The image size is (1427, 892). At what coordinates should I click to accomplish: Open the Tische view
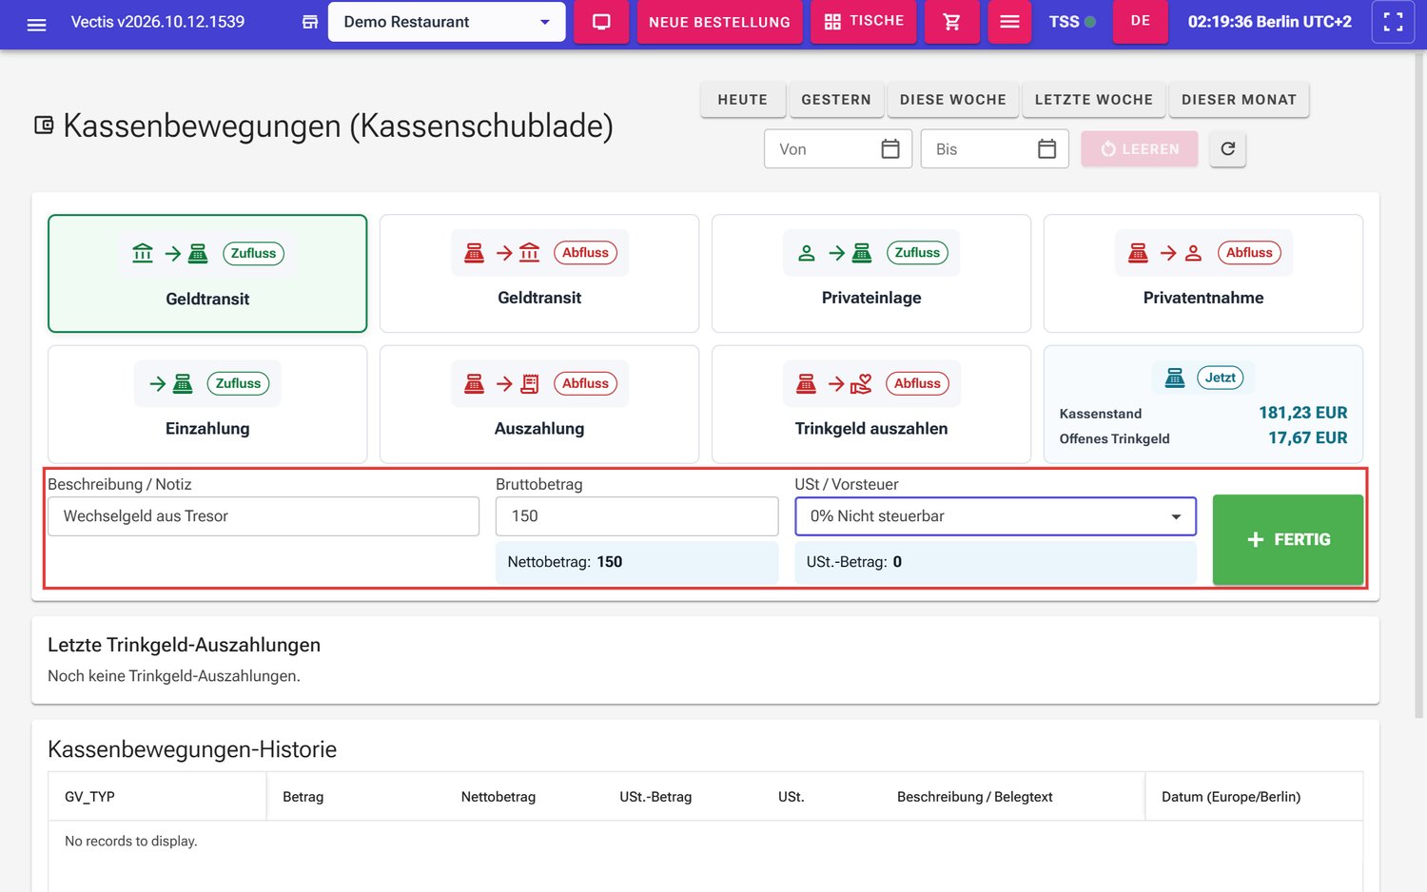tap(864, 21)
